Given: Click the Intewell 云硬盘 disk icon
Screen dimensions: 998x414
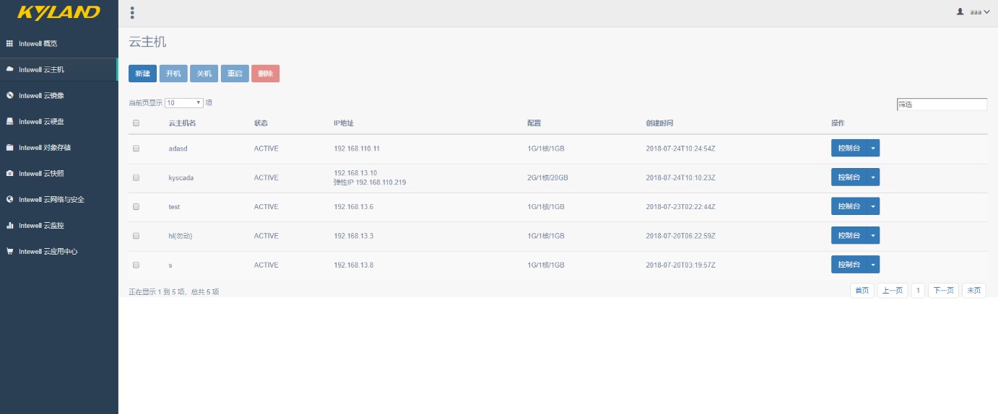Looking at the screenshot, I should pyautogui.click(x=9, y=122).
